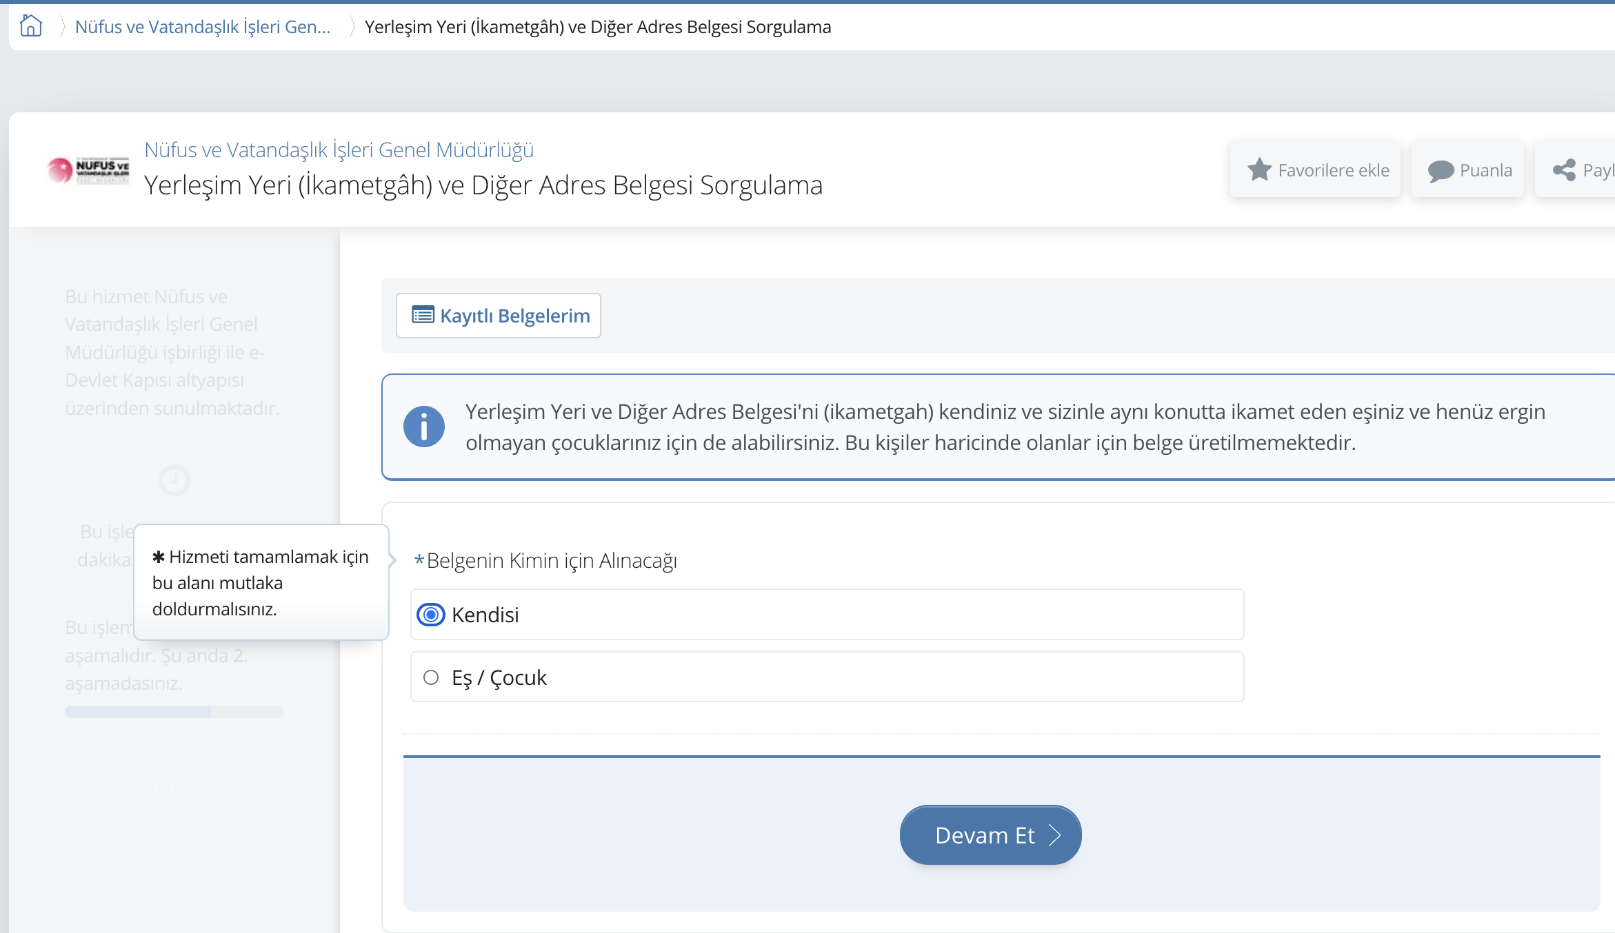Click the truncated breadcrumb agency link
This screenshot has width=1615, height=933.
tap(202, 26)
